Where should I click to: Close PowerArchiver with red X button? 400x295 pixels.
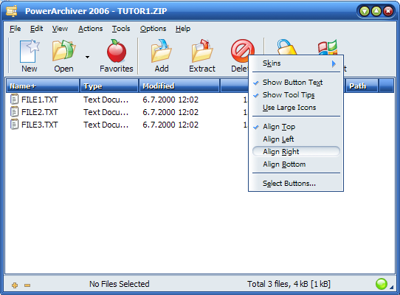click(x=388, y=11)
